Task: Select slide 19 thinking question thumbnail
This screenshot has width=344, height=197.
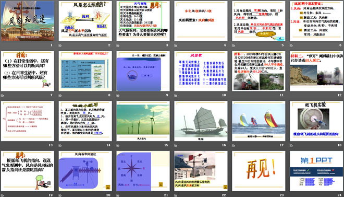Action: 28,171
